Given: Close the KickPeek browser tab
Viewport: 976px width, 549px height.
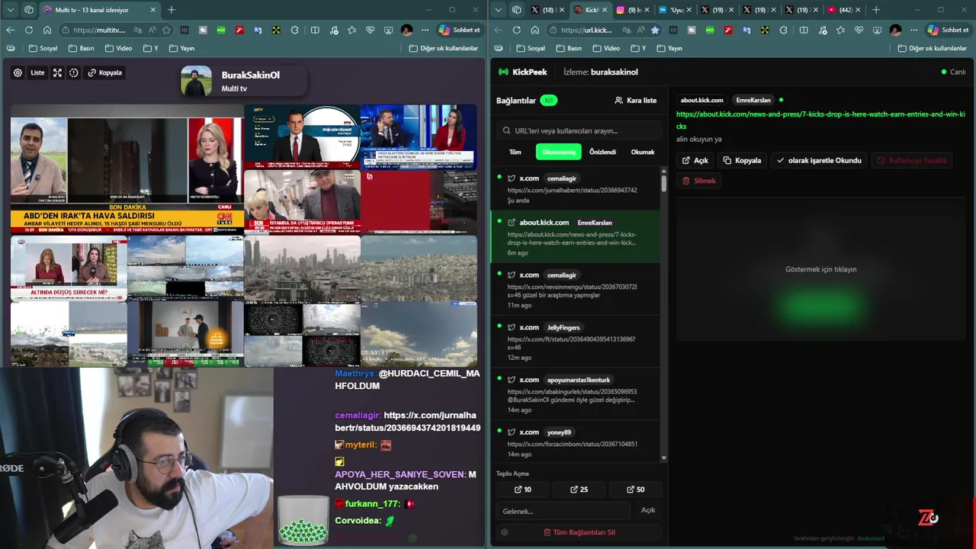Looking at the screenshot, I should pyautogui.click(x=606, y=10).
